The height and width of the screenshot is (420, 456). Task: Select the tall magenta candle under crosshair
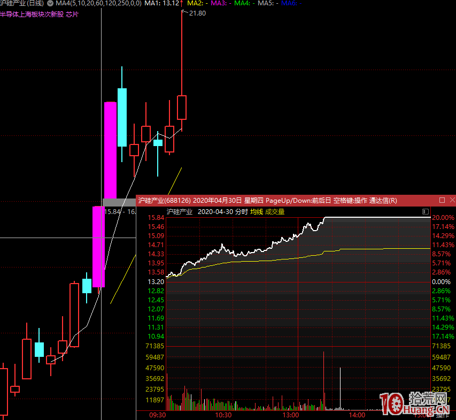(x=98, y=247)
